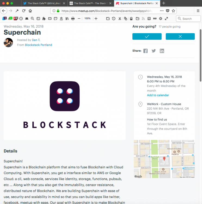
Task: Click the vertical page scrollbar
Action: (x=201, y=55)
